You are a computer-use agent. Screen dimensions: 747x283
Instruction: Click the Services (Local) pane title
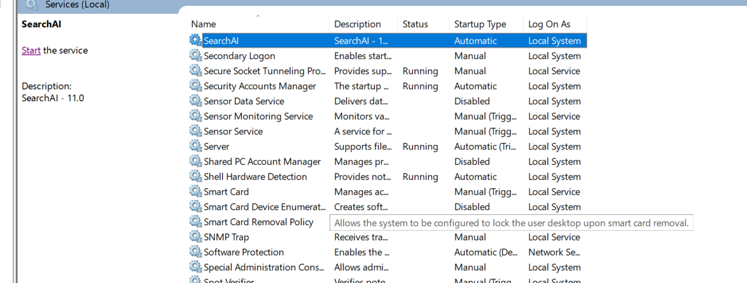point(77,5)
